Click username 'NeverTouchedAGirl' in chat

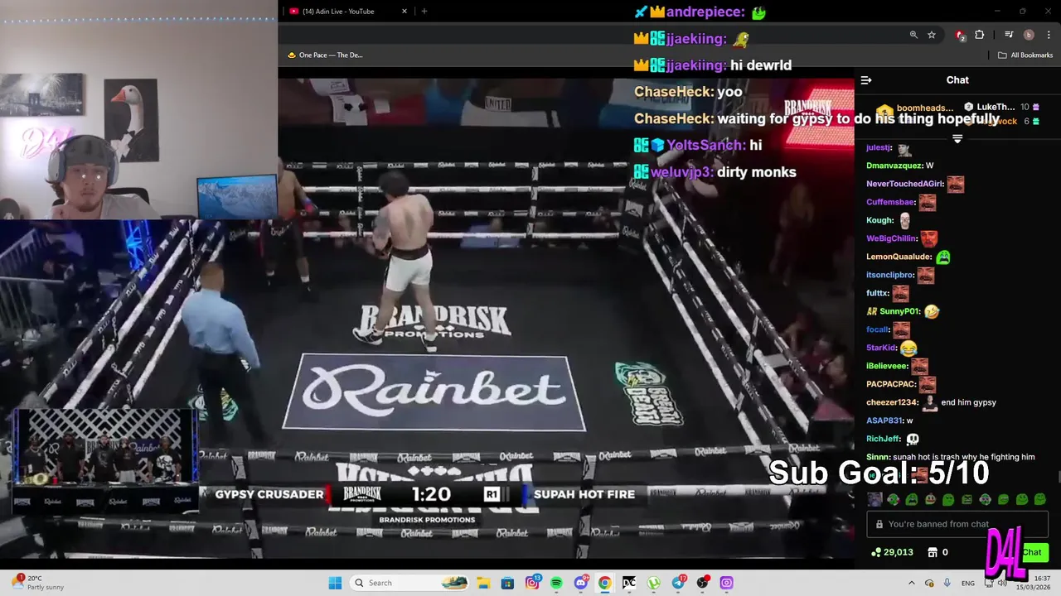pyautogui.click(x=904, y=184)
